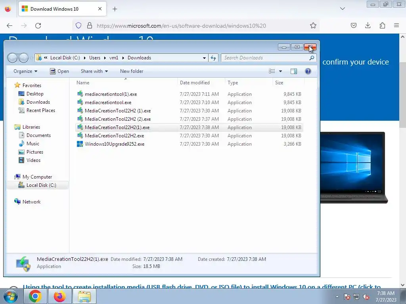
Task: Click the tracking protection shield icon
Action: pos(79,26)
